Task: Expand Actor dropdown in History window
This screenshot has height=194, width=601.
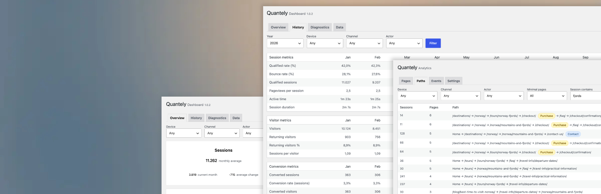Action: tap(404, 43)
